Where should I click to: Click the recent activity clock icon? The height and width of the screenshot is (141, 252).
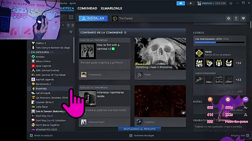coord(68,25)
